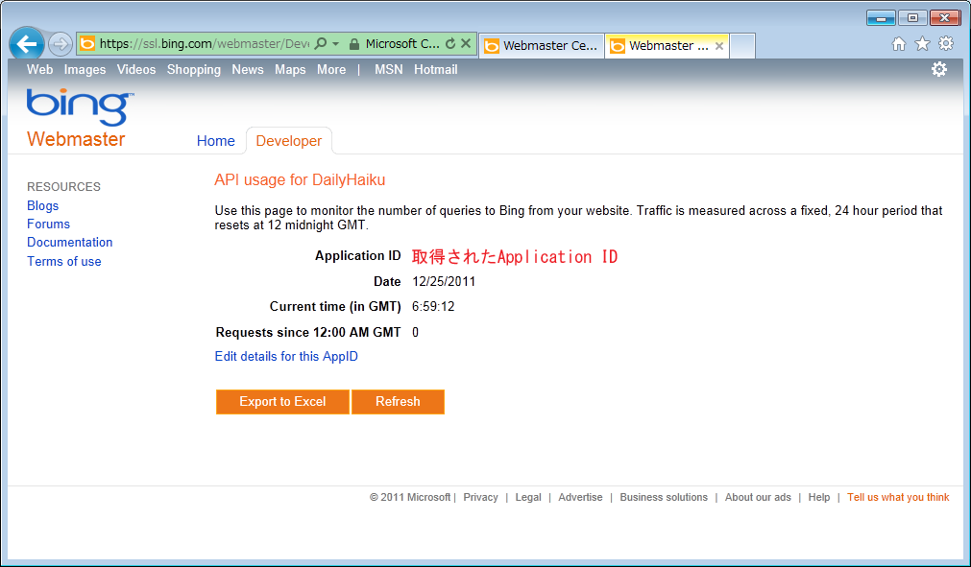This screenshot has height=567, width=971.
Task: Reload the page with the refresh icon
Action: click(450, 43)
